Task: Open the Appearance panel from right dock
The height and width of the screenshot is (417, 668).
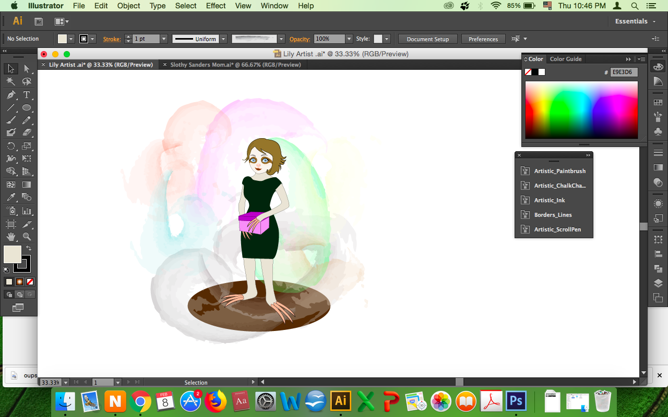Action: (658, 203)
